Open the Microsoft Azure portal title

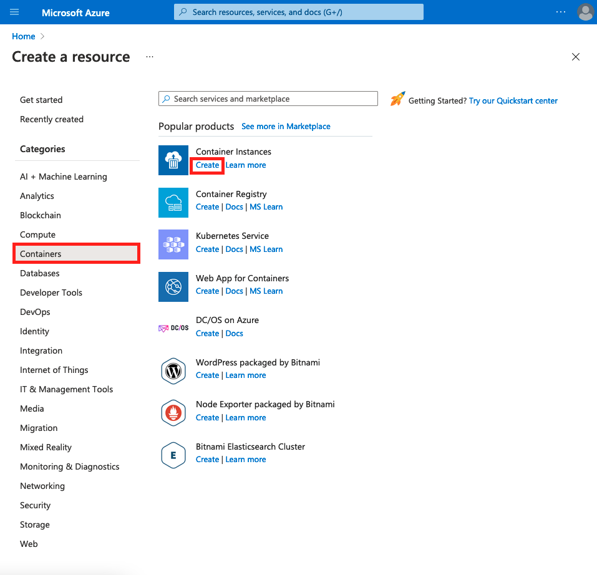pos(75,12)
